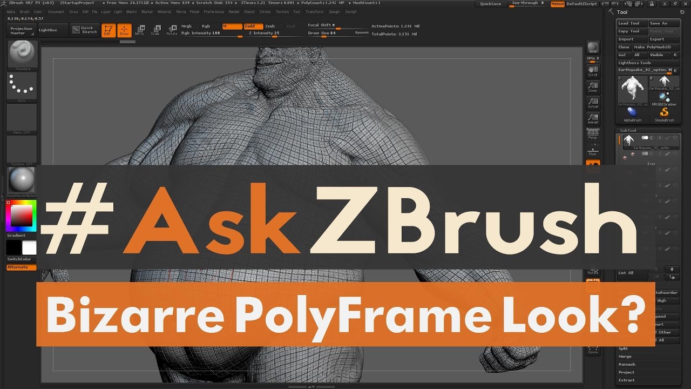Screen dimensions: 691x389
Task: Choose the Rotate transform icon
Action: click(x=172, y=30)
